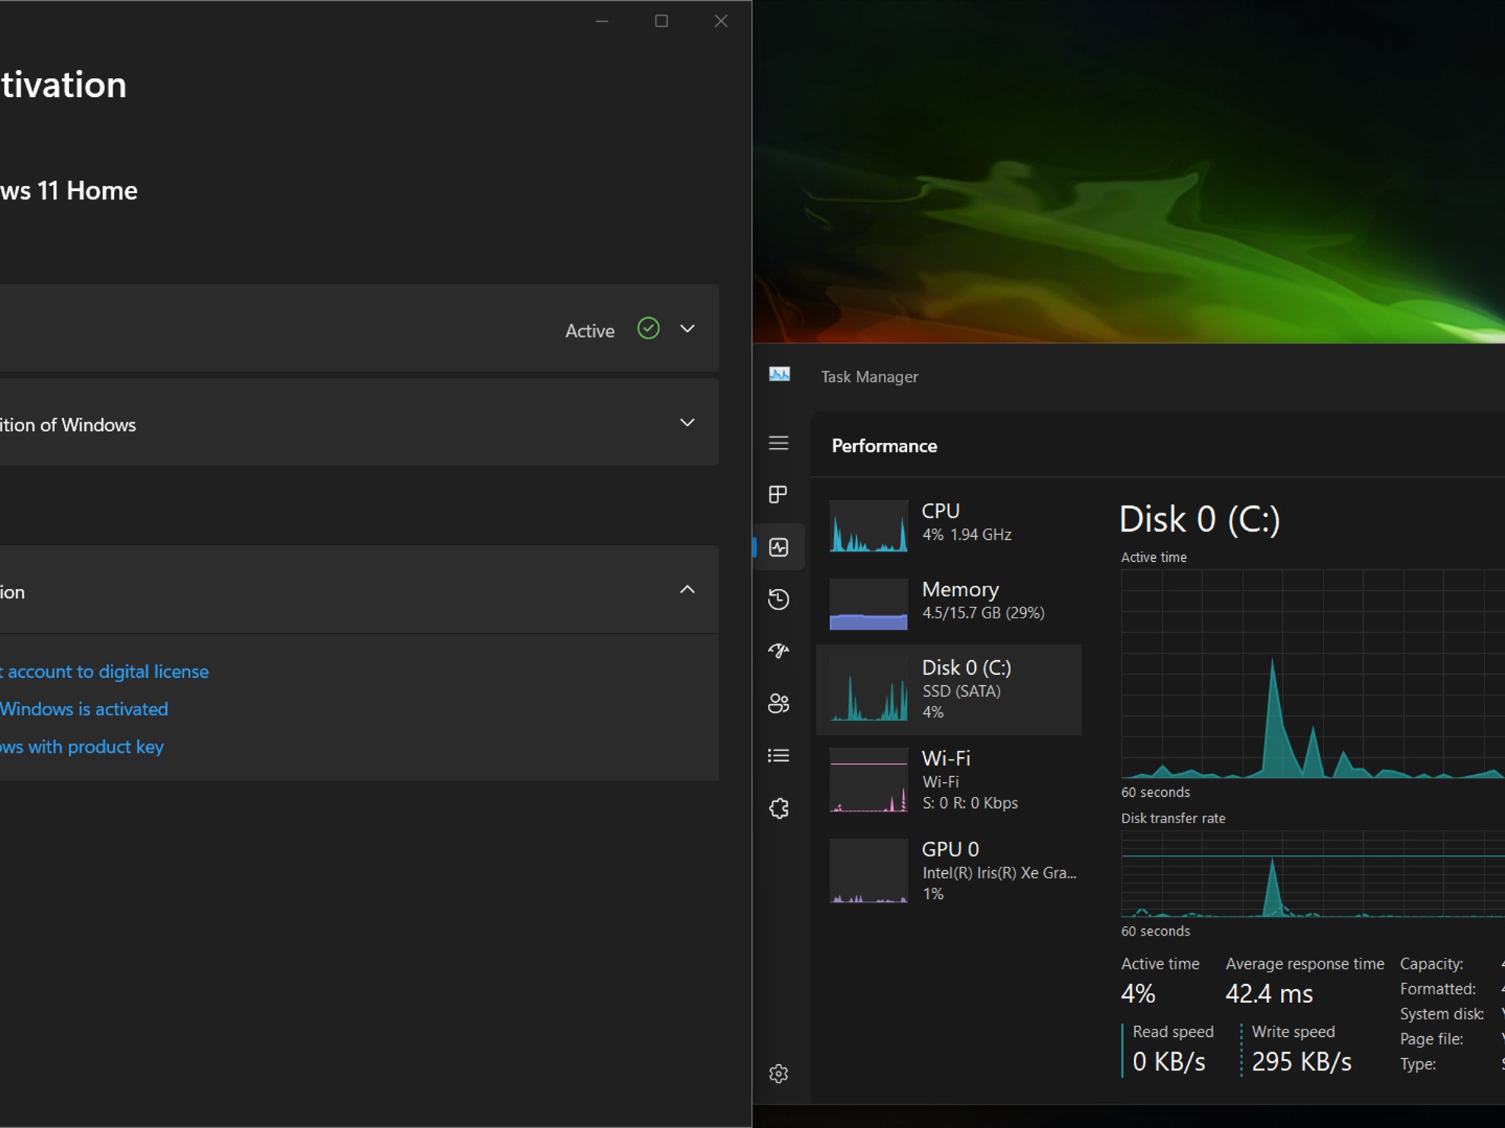Switch to the Processes page icon
The height and width of the screenshot is (1128, 1505).
pos(778,494)
